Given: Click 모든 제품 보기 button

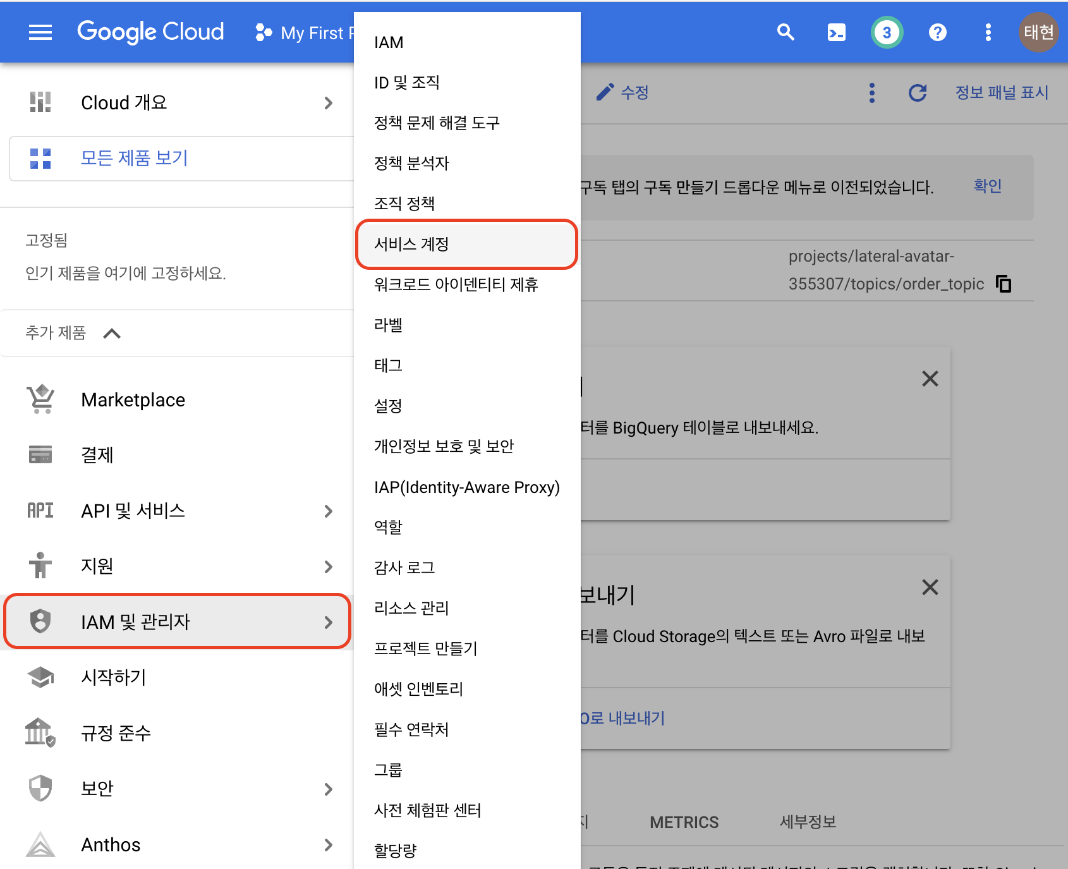Looking at the screenshot, I should [182, 158].
